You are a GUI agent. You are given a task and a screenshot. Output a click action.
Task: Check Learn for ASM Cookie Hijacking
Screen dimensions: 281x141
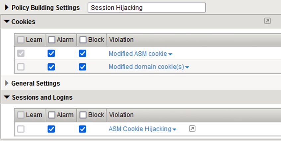[x=21, y=129]
